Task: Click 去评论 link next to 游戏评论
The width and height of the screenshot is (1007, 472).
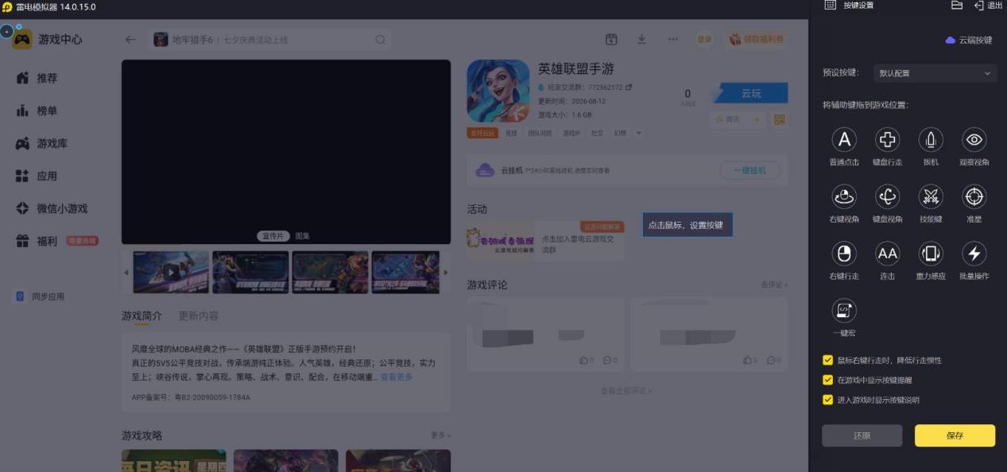Action: click(773, 284)
